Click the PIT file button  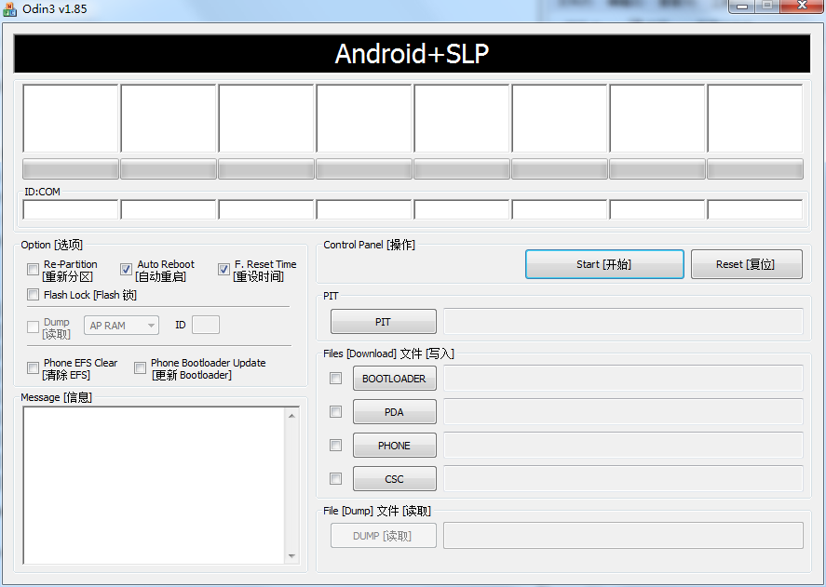(383, 322)
